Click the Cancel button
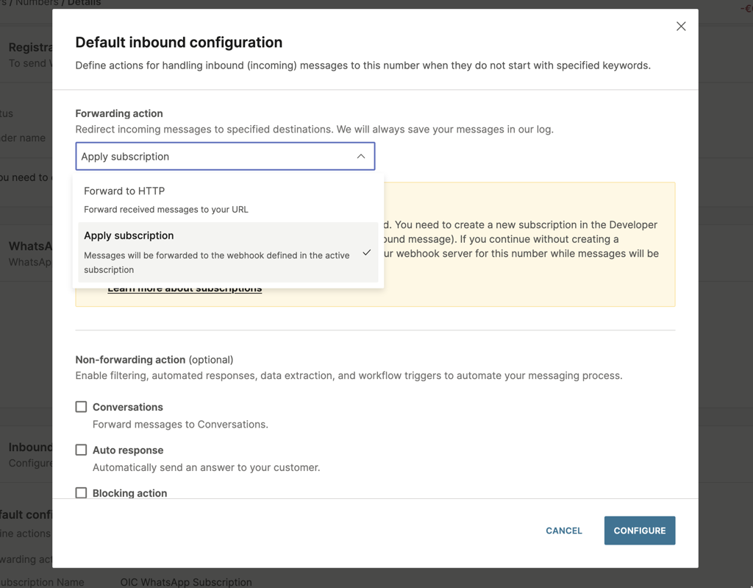 tap(564, 531)
